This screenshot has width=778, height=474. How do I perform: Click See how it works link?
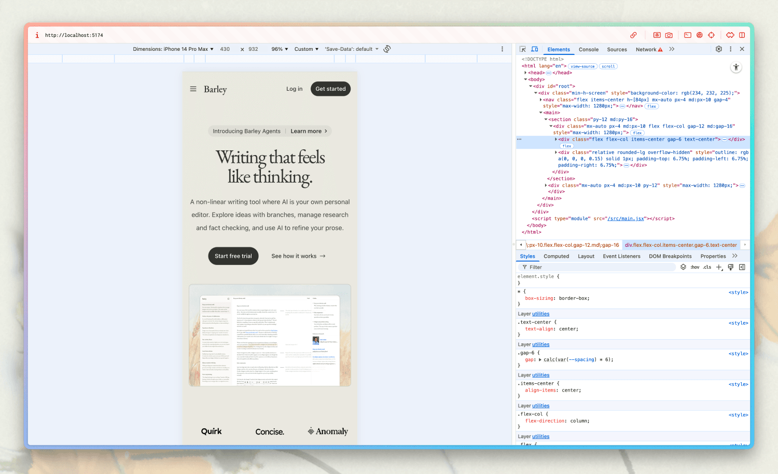[298, 256]
